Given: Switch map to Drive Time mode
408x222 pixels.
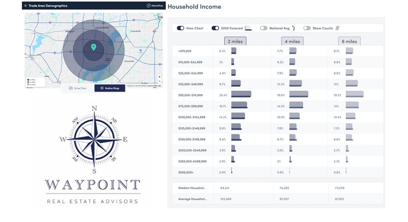Looking at the screenshot, I should 77,88.
